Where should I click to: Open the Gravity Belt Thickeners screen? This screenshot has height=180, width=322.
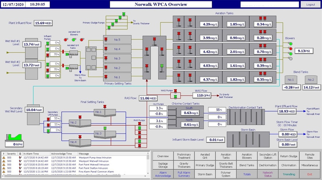pyautogui.click(x=226, y=165)
